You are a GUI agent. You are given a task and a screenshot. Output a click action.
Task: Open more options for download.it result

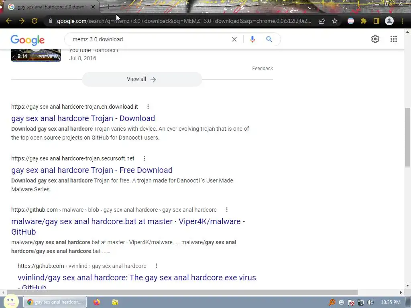coord(148,107)
